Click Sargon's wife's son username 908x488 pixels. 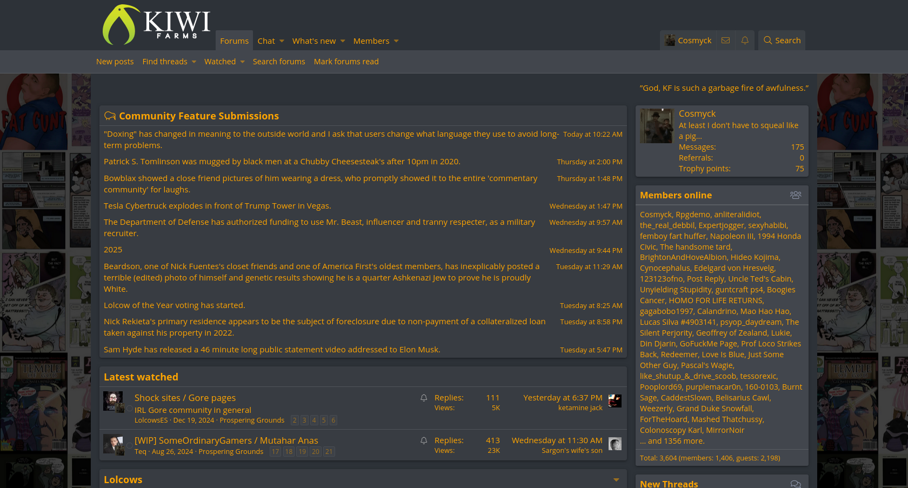pos(572,451)
